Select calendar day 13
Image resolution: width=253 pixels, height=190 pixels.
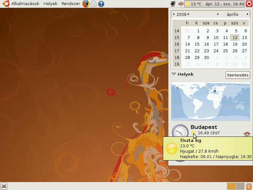point(244,37)
